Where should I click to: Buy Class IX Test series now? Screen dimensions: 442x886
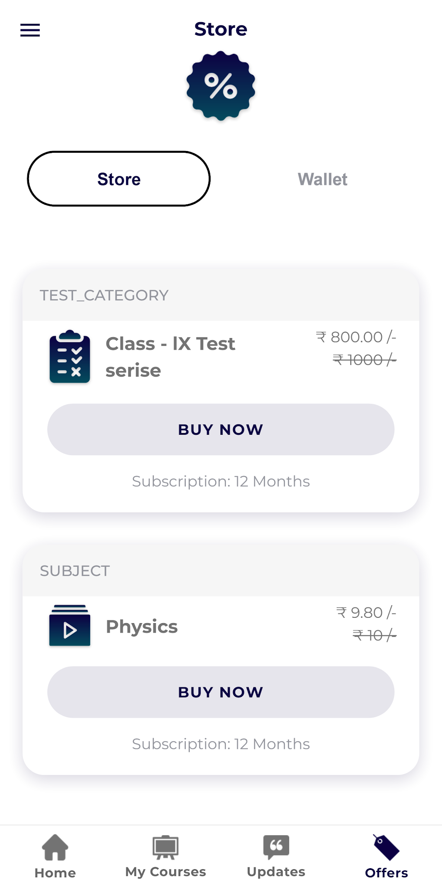[221, 430]
